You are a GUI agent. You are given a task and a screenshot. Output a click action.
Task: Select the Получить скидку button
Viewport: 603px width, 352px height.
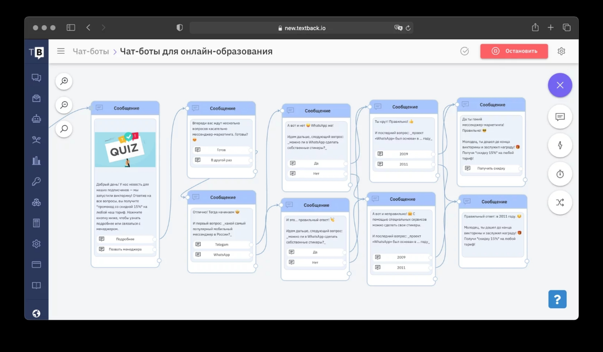click(491, 168)
